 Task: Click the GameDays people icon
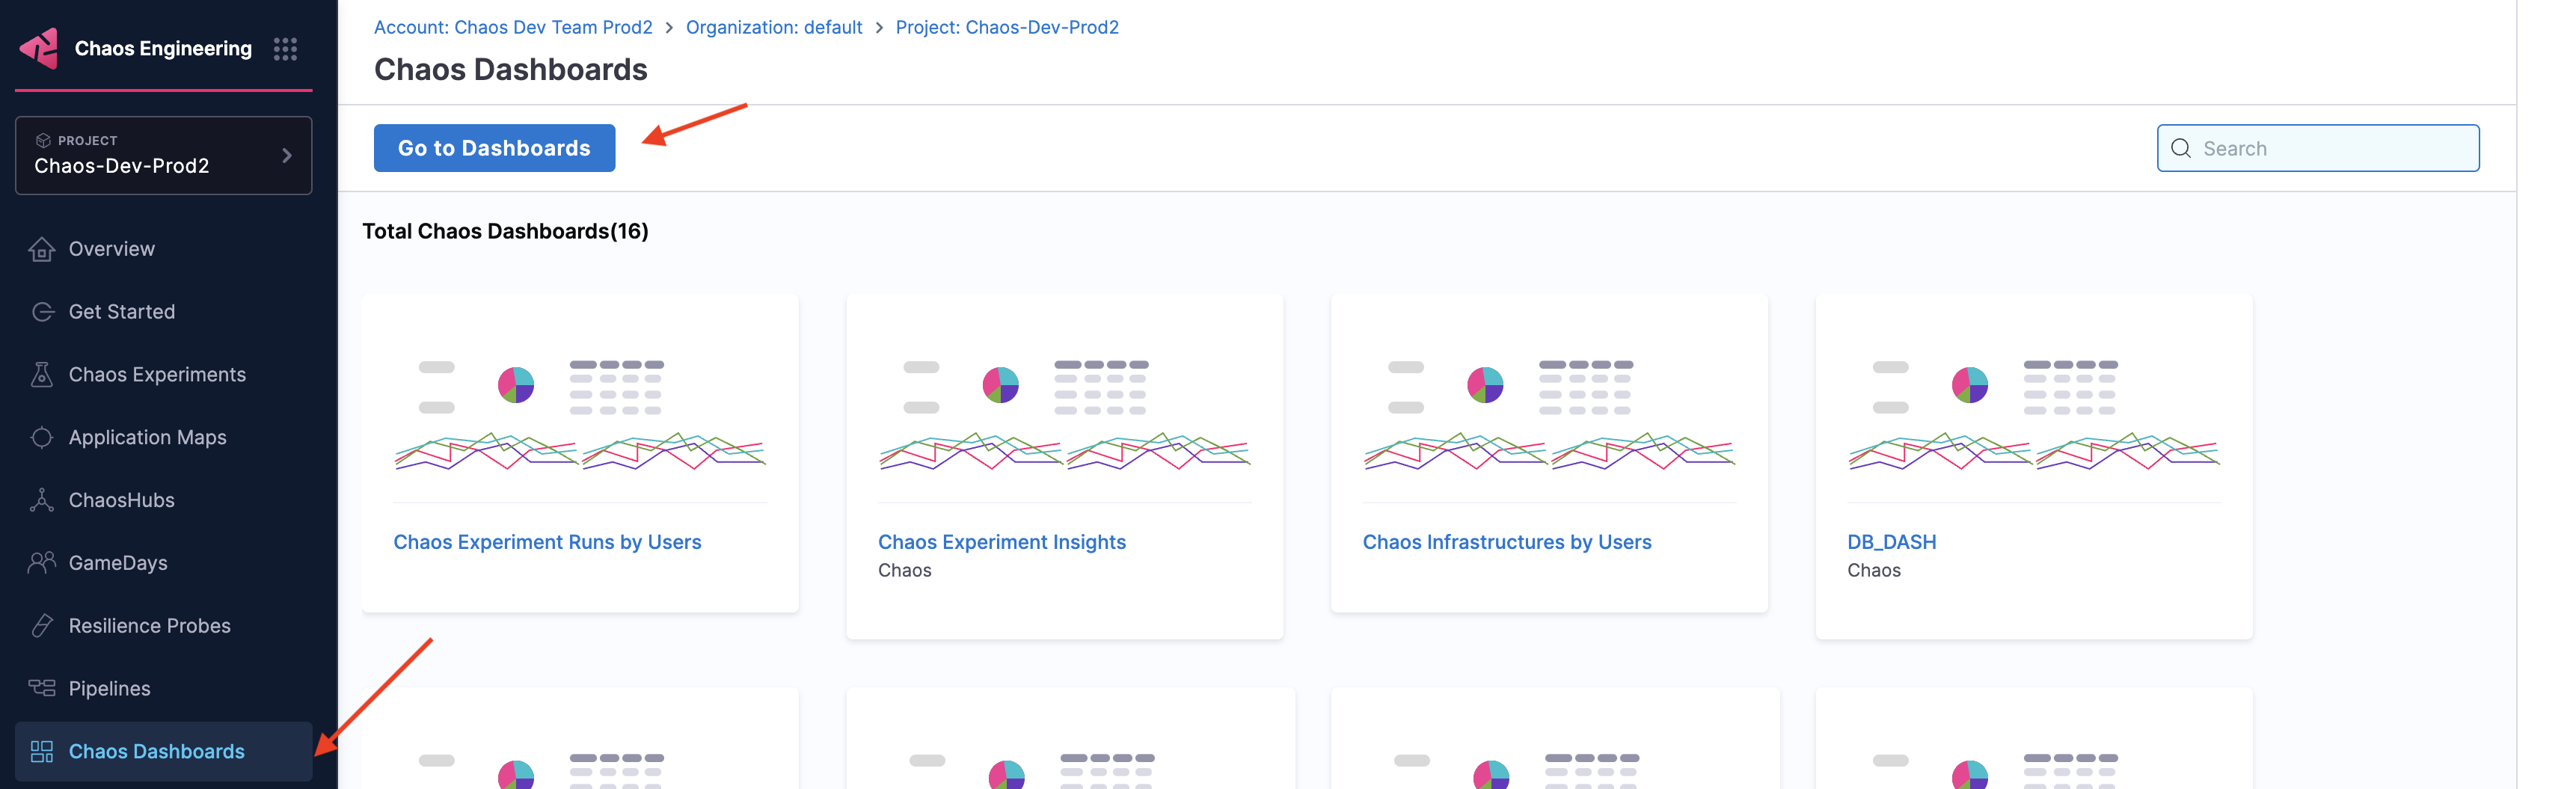(x=42, y=563)
